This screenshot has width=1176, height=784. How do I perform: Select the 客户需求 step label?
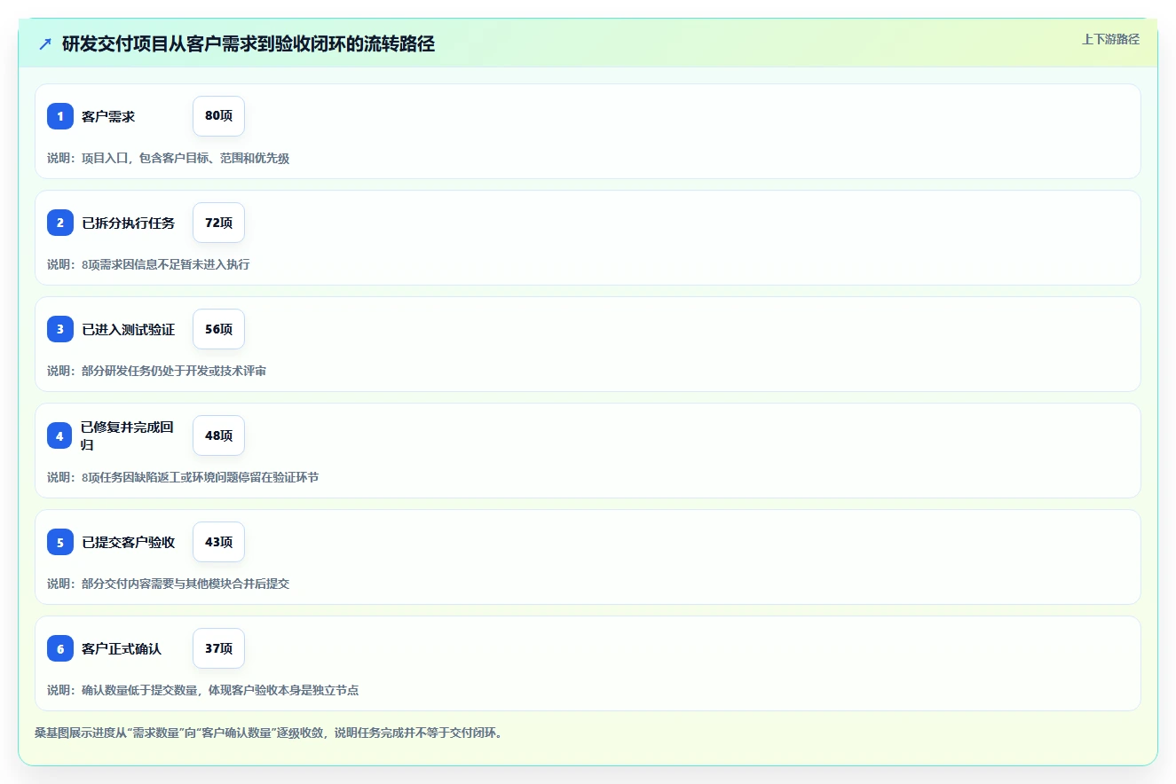(108, 116)
